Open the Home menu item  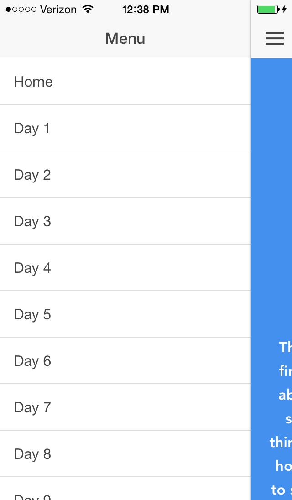click(x=125, y=82)
